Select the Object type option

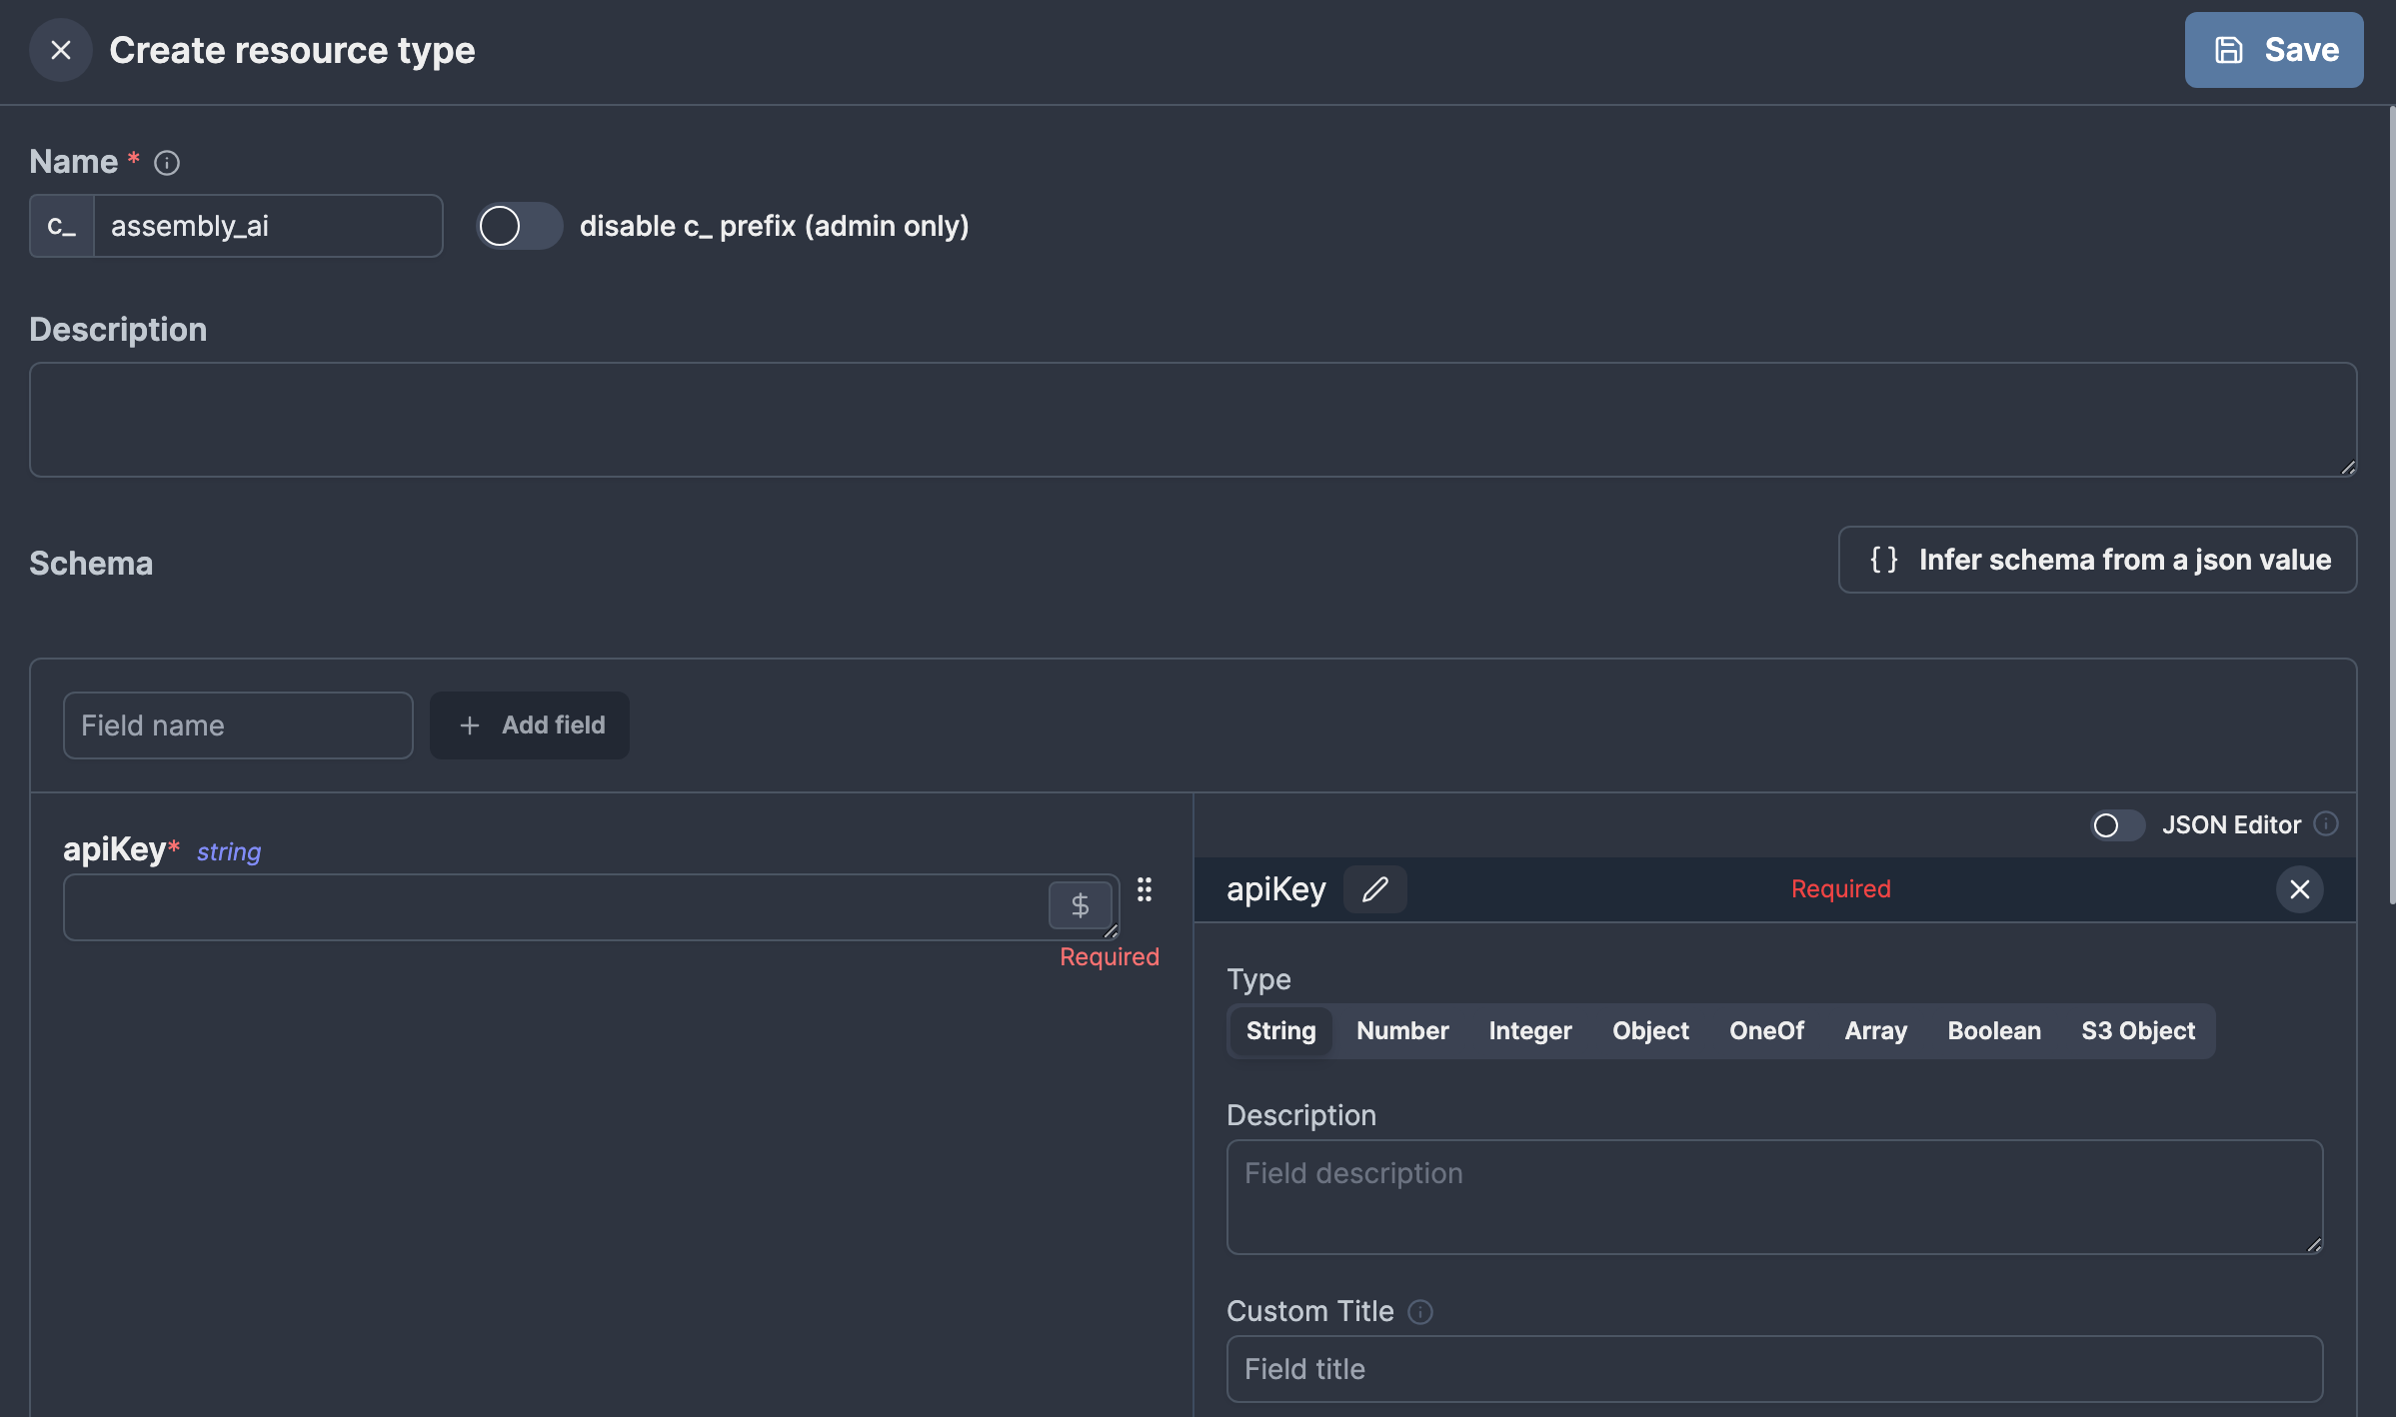tap(1648, 1029)
